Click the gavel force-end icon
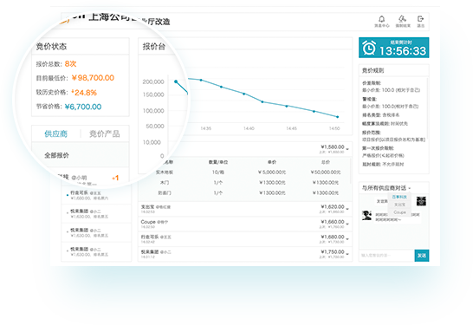Image resolution: width=473 pixels, height=325 pixels. point(402,19)
